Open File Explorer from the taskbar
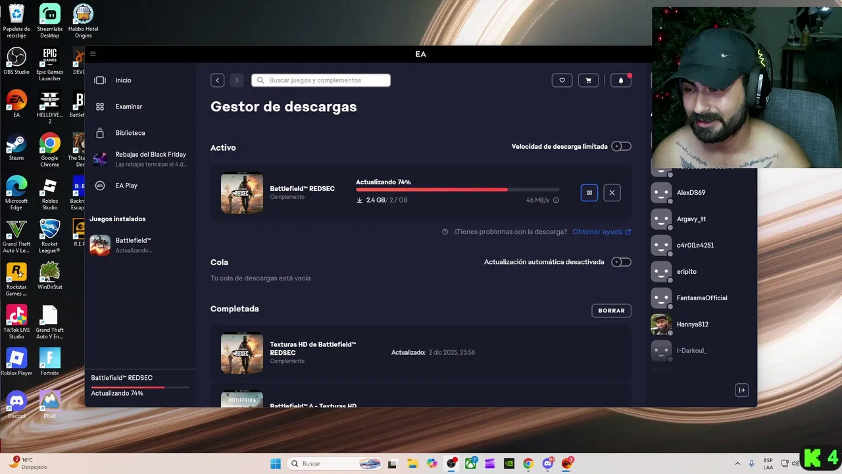842x474 pixels. pos(412,463)
